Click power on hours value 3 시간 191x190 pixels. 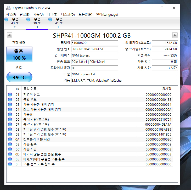165,68
